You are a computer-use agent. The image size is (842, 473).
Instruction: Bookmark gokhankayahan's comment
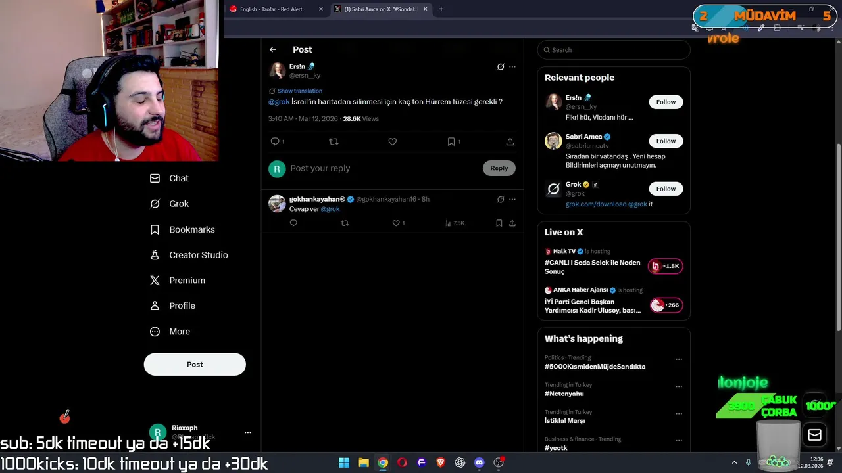[499, 223]
